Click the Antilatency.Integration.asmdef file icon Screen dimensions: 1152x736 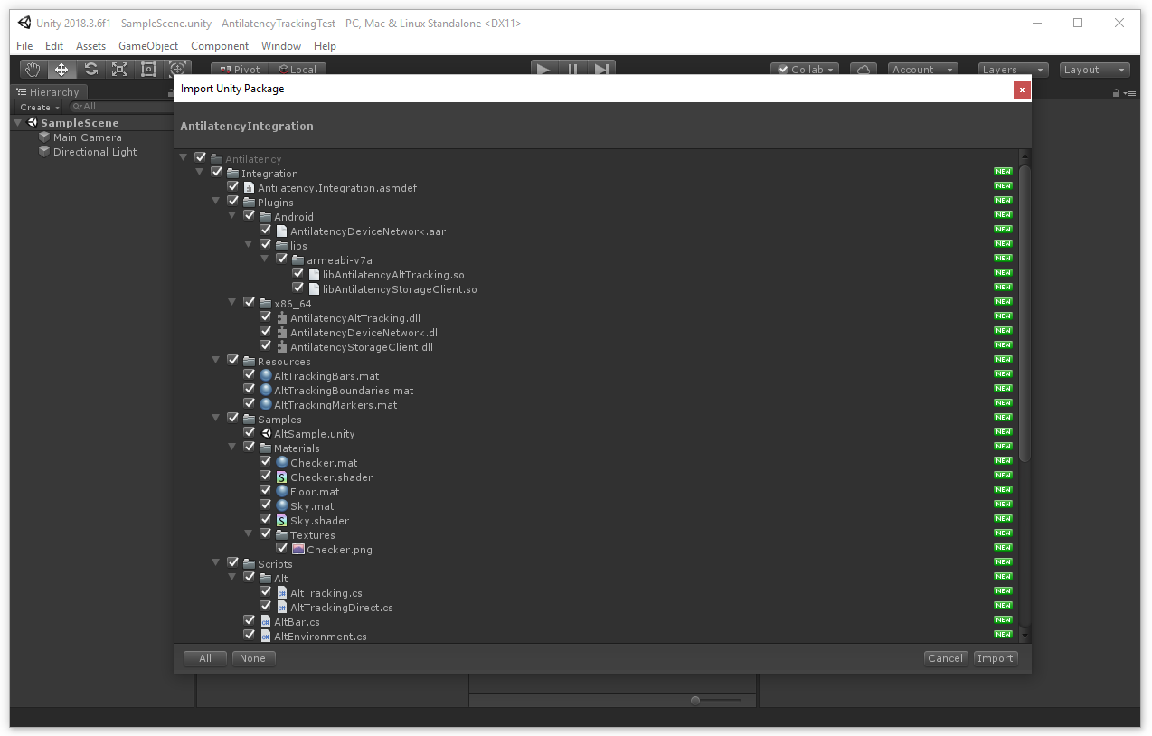(x=249, y=188)
